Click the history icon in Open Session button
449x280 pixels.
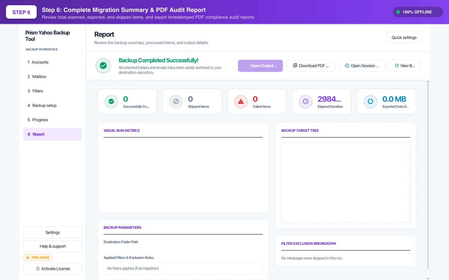[x=347, y=66]
